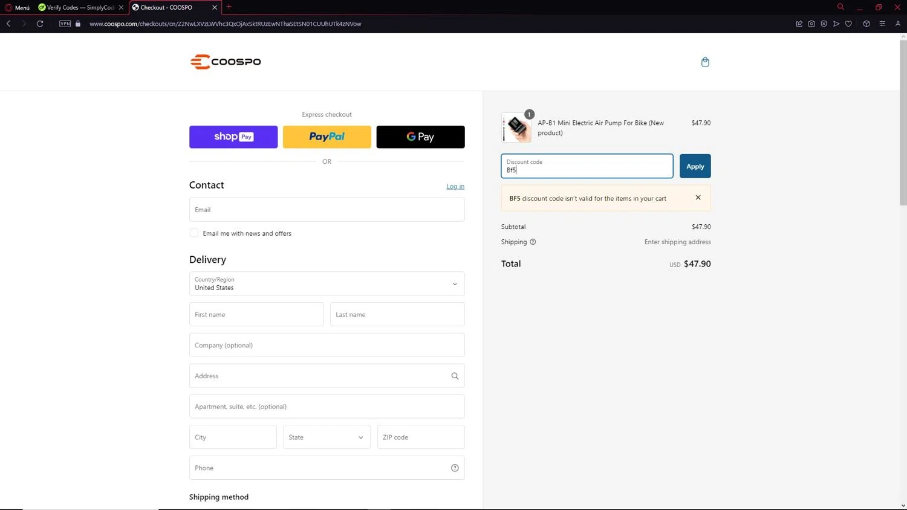Open the tab search magnifier icon
This screenshot has height=510, width=907.
click(840, 7)
